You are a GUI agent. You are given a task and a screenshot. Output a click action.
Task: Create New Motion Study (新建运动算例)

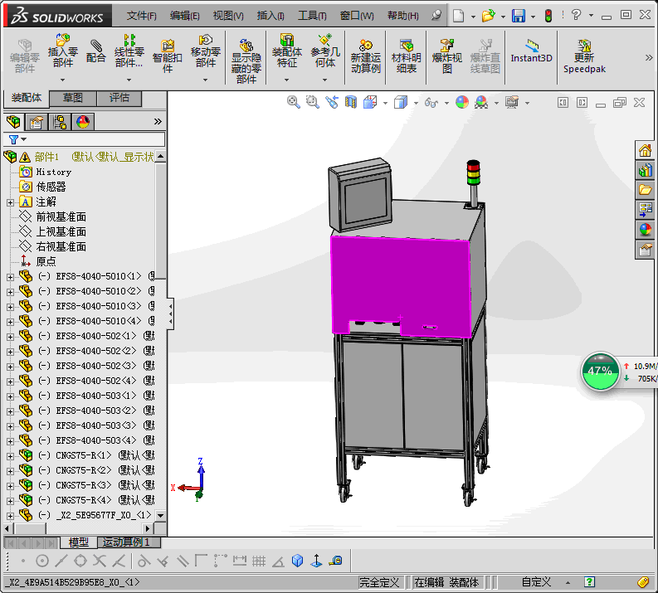(365, 56)
